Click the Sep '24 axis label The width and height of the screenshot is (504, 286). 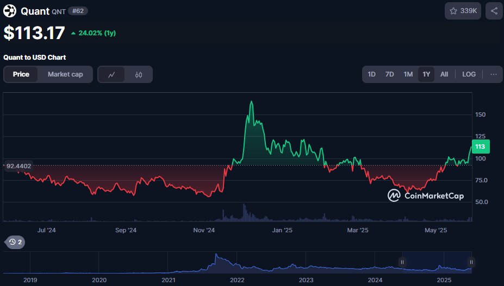point(126,230)
